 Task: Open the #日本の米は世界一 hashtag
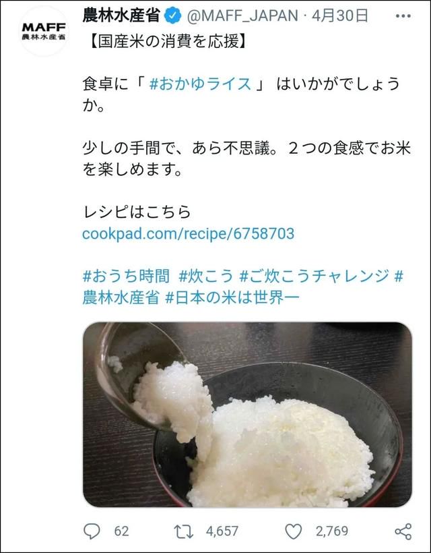click(x=232, y=297)
